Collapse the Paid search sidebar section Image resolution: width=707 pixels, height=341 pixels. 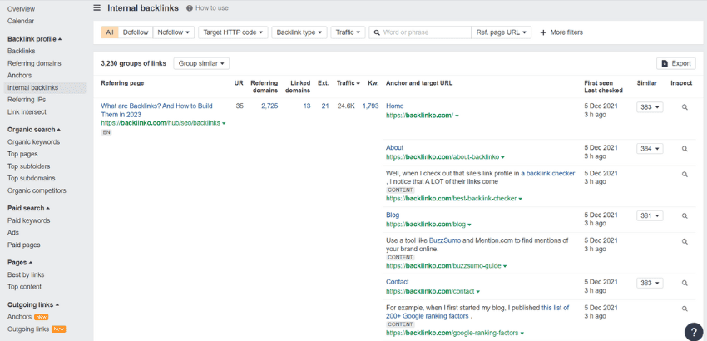point(28,209)
